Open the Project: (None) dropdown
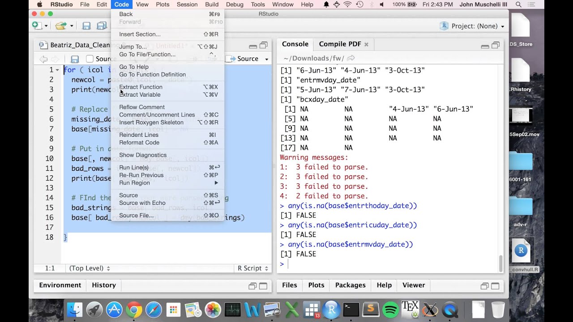The height and width of the screenshot is (322, 573). click(x=472, y=26)
